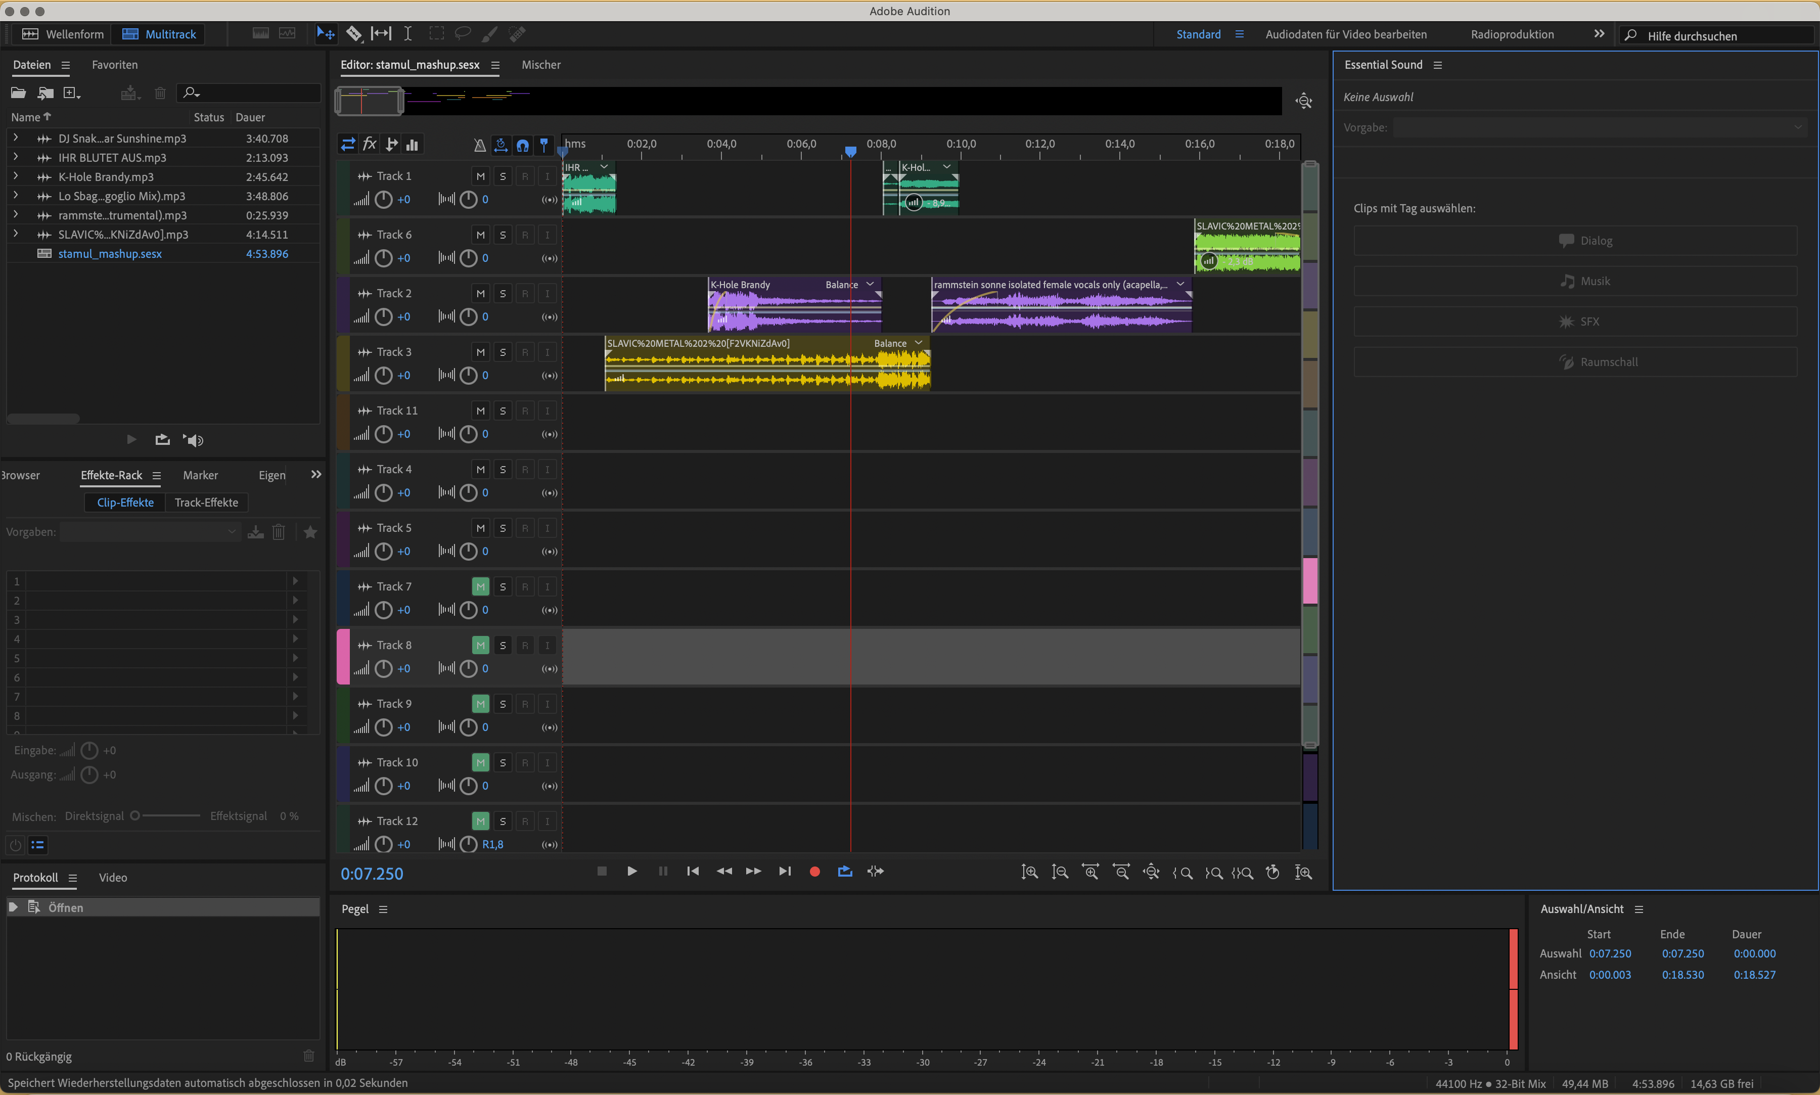The image size is (1820, 1095).
Task: Open the fx effects view icon
Action: pos(370,145)
